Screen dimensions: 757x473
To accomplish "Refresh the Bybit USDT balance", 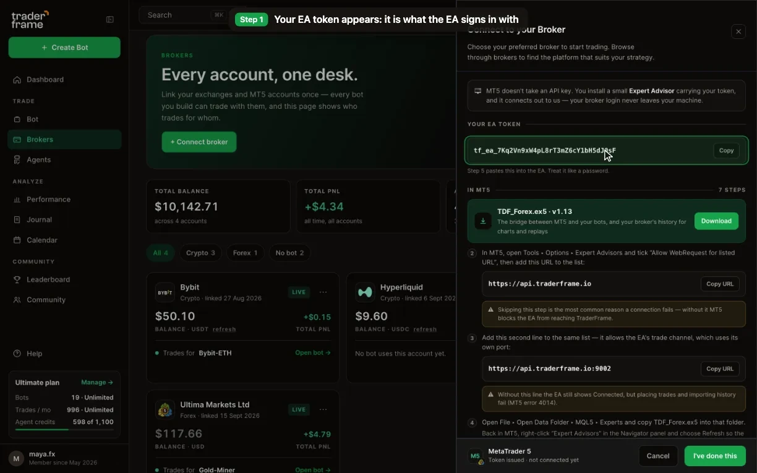I will coord(225,330).
